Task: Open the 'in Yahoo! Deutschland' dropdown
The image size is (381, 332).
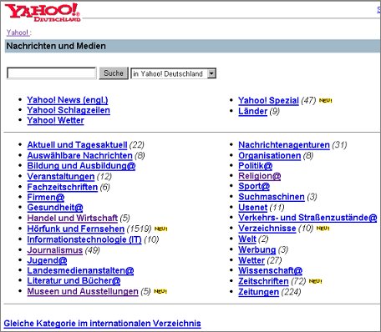Action: tap(173, 73)
